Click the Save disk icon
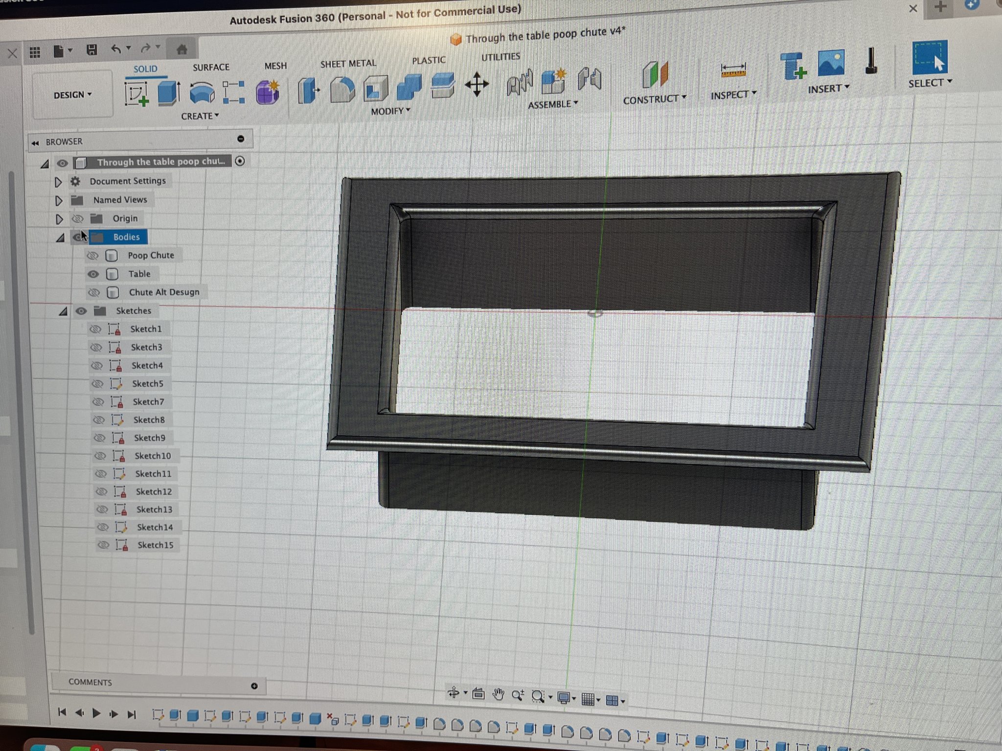 [91, 49]
